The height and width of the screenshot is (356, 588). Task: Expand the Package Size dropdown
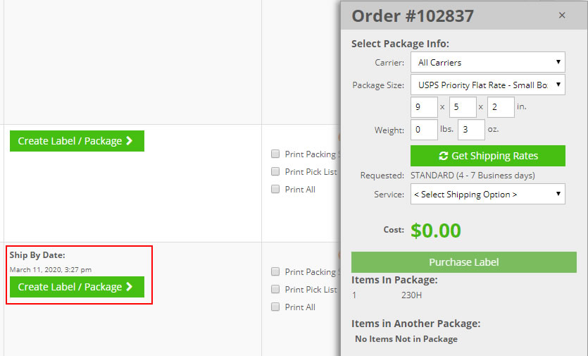tap(487, 85)
